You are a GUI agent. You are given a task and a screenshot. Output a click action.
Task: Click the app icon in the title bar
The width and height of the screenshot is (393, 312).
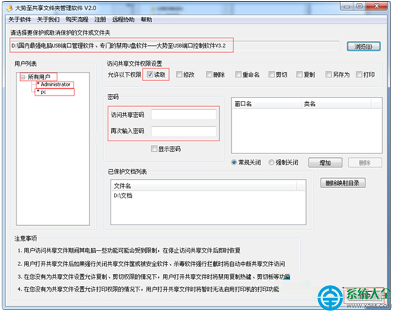(9, 8)
